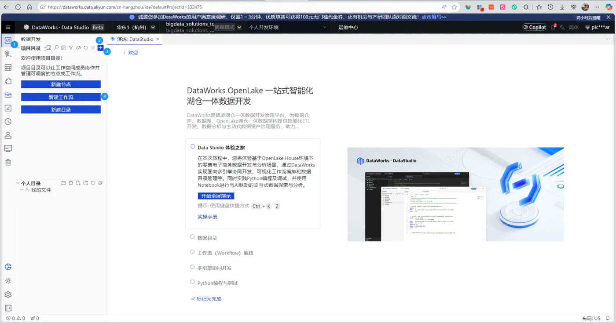Image resolution: width=616 pixels, height=323 pixels.
Task: Click the 新建工作流 button
Action: point(61,97)
